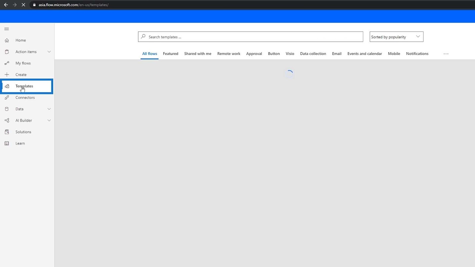This screenshot has width=475, height=267.
Task: Open the Notifications tab
Action: coord(417,54)
